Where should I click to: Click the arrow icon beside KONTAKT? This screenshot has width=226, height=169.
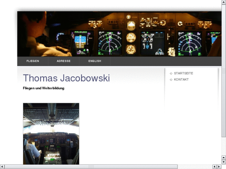pyautogui.click(x=171, y=80)
